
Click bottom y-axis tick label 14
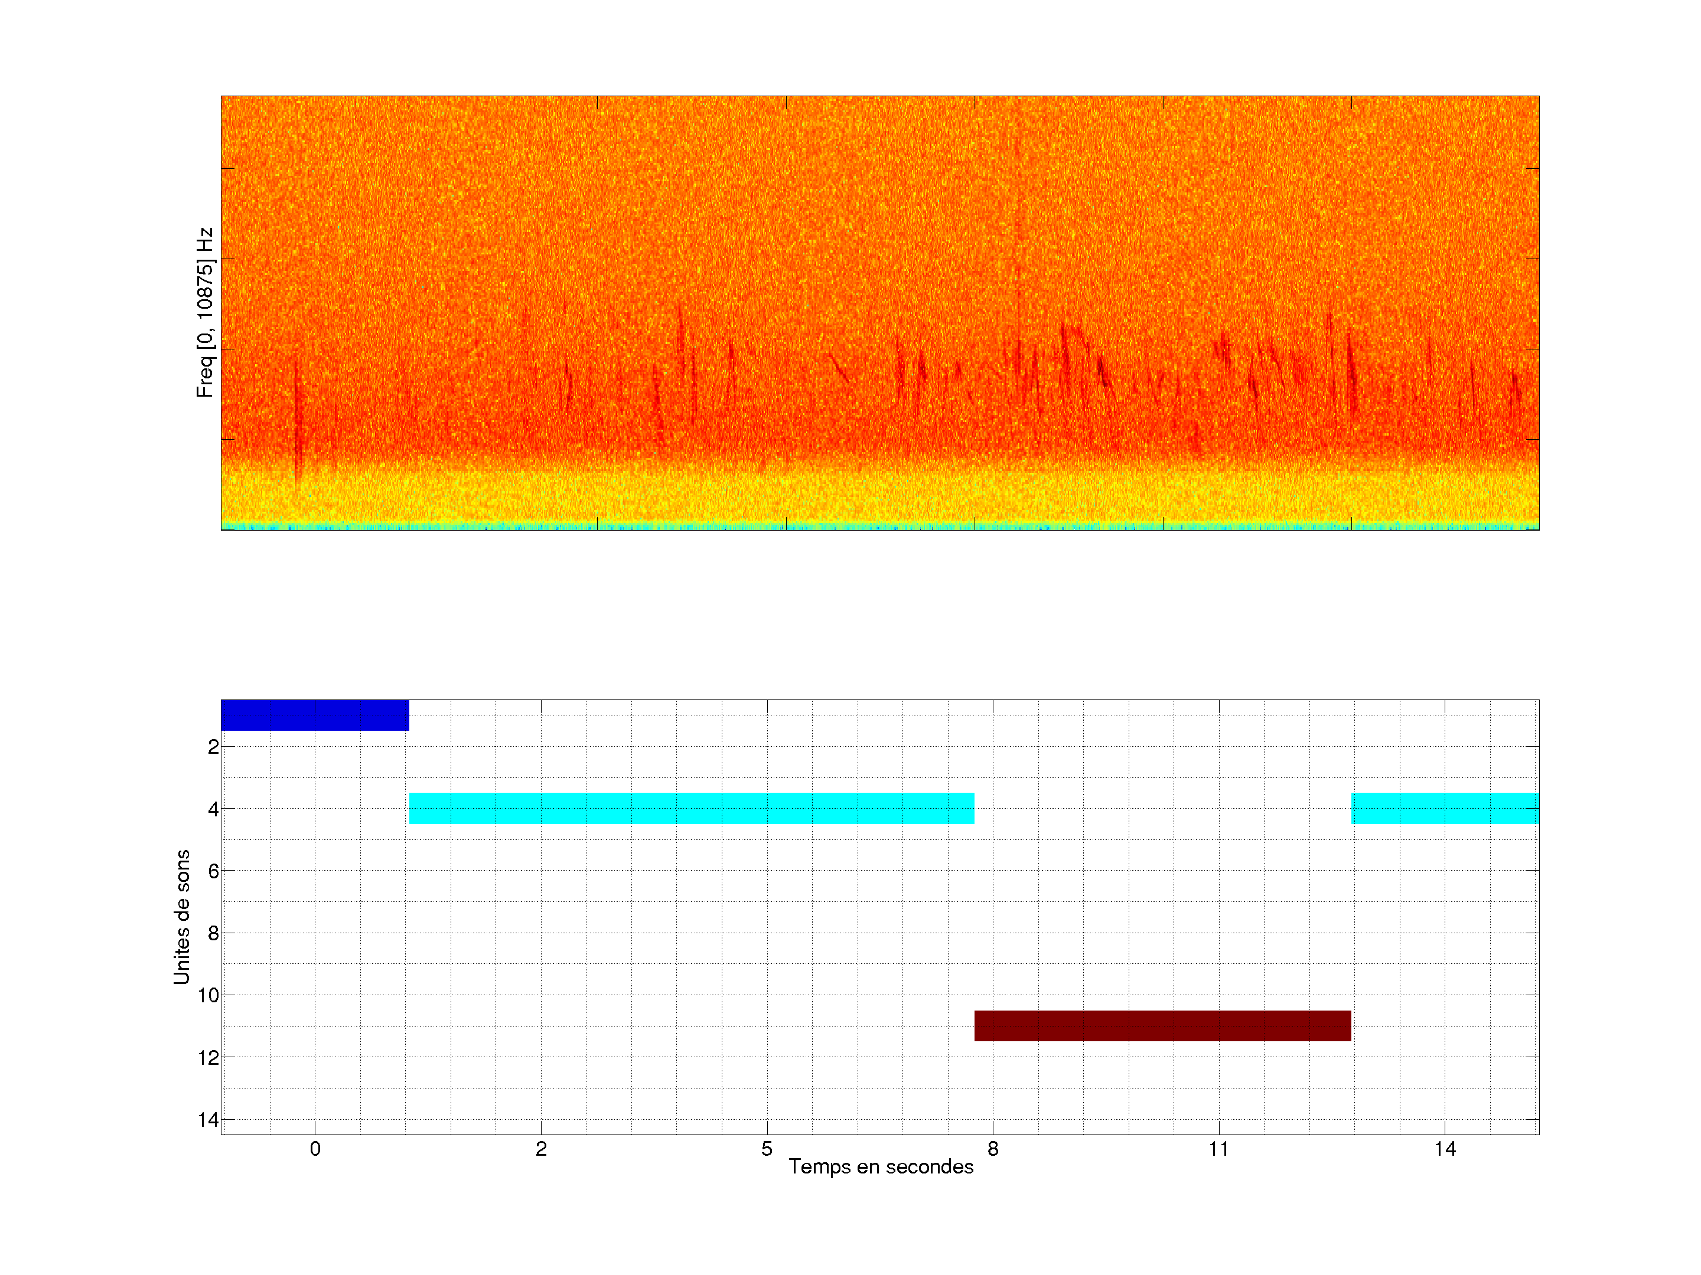(208, 1120)
